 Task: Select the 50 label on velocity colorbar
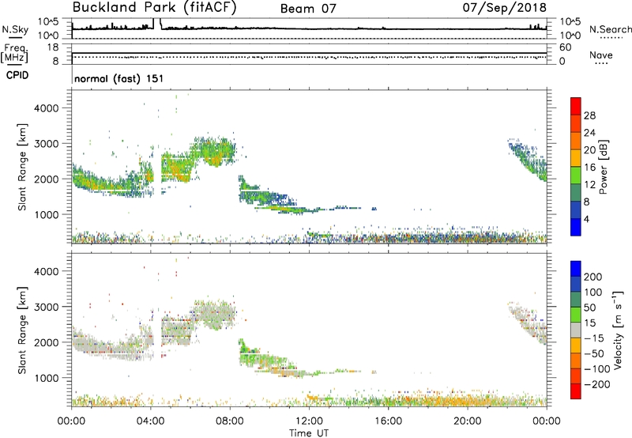(x=590, y=308)
